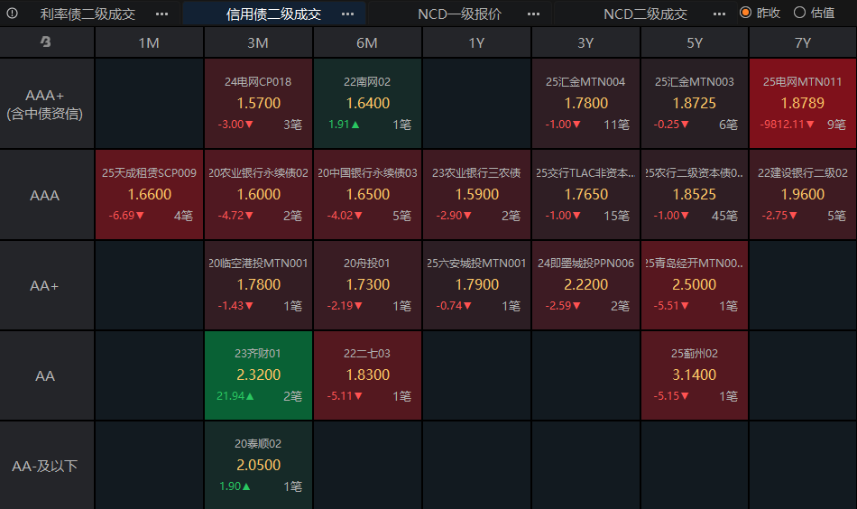Open the 25电网MTN011 bright red cell
Viewport: 857px width, 509px height.
tap(803, 103)
